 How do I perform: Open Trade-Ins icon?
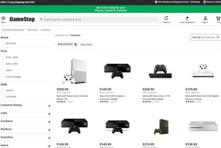166,18
